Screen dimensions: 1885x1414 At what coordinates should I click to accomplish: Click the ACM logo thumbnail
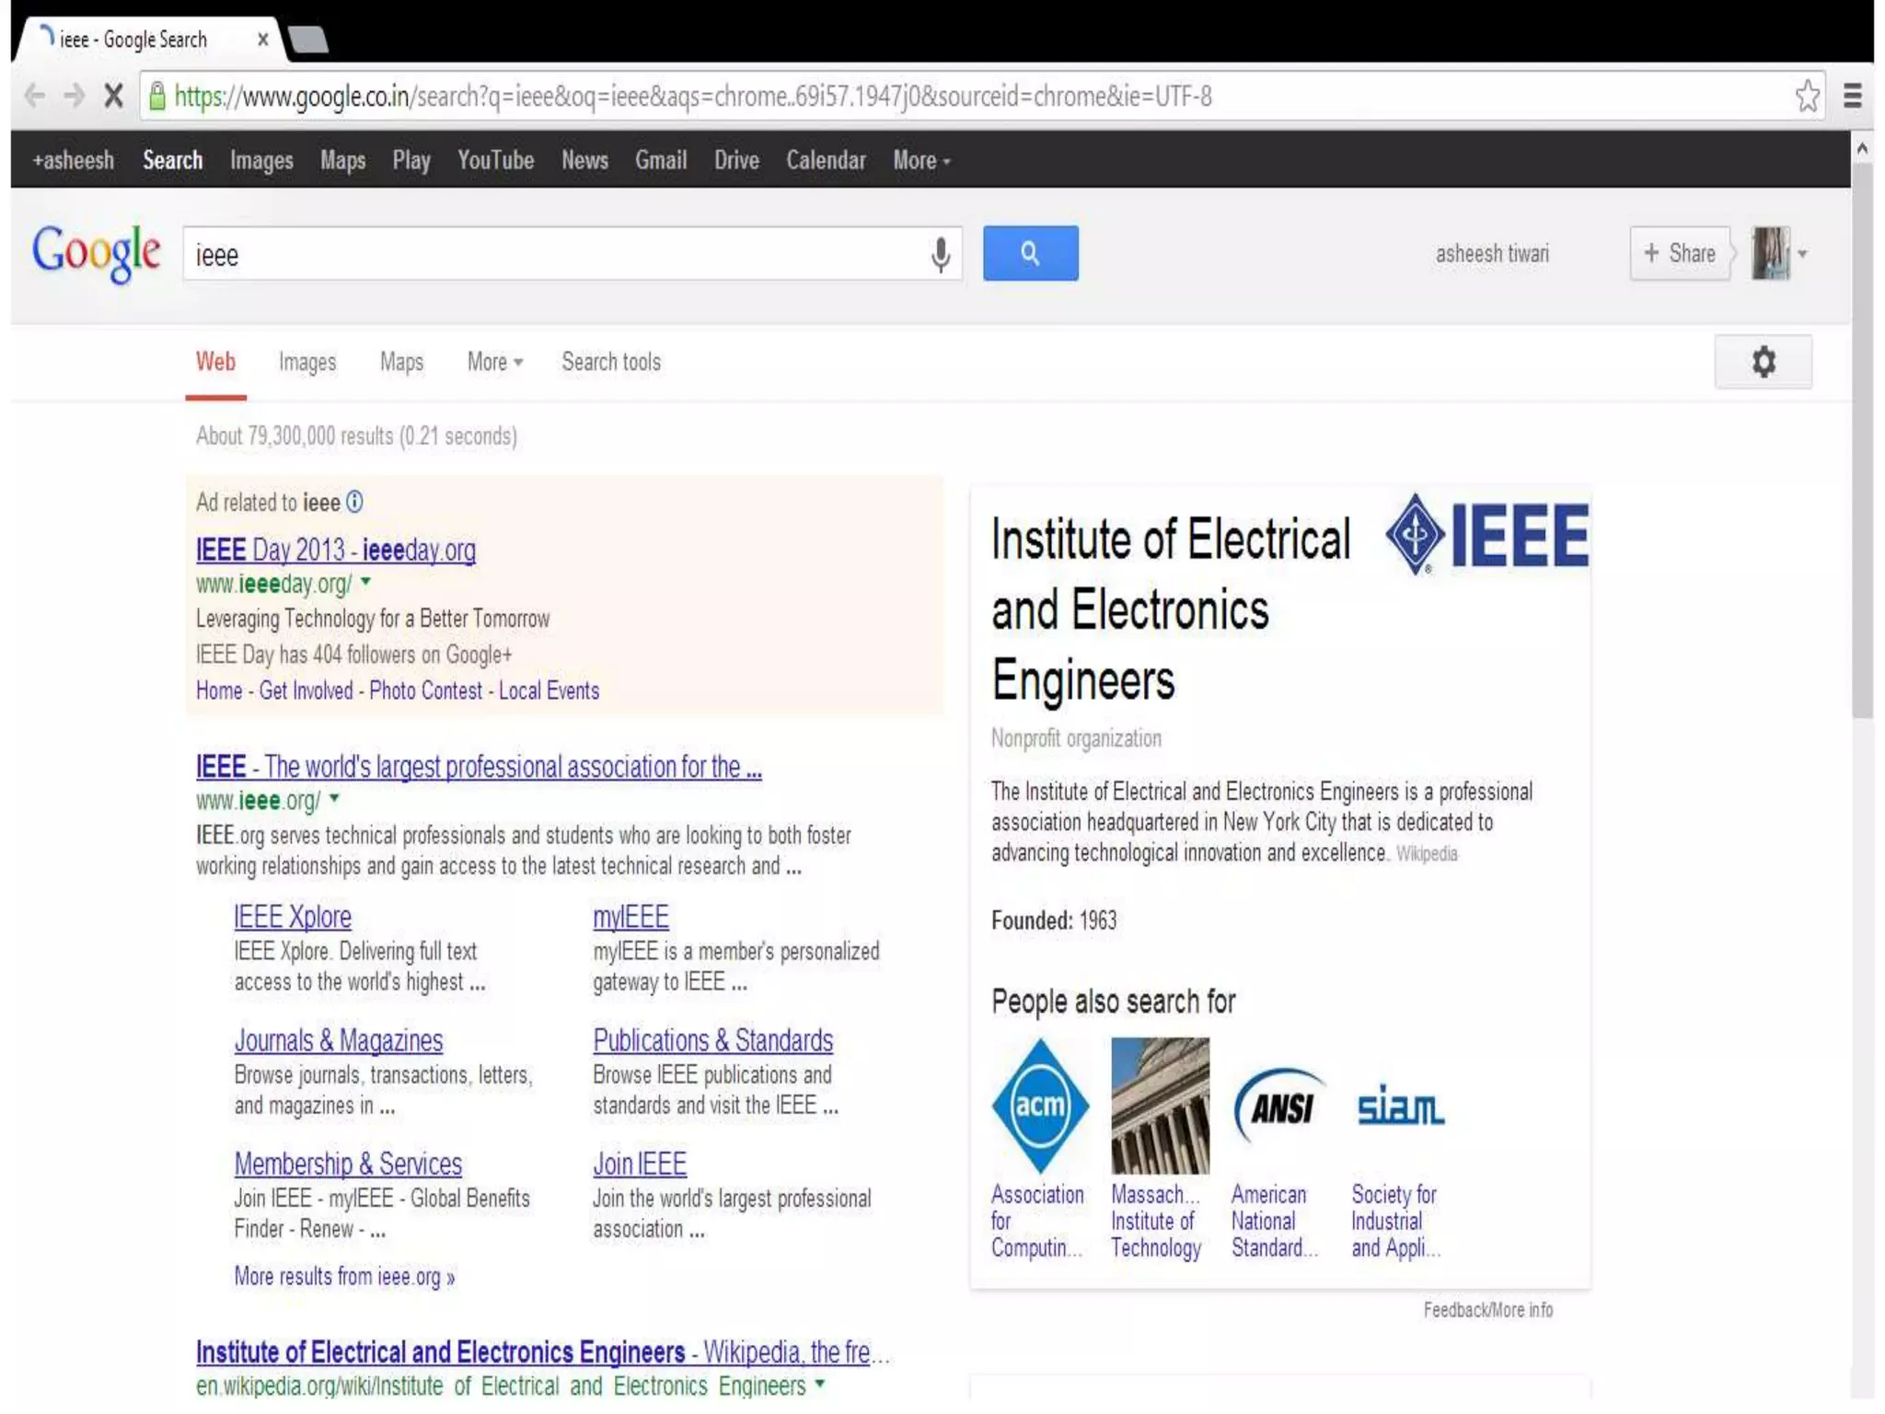coord(1040,1106)
